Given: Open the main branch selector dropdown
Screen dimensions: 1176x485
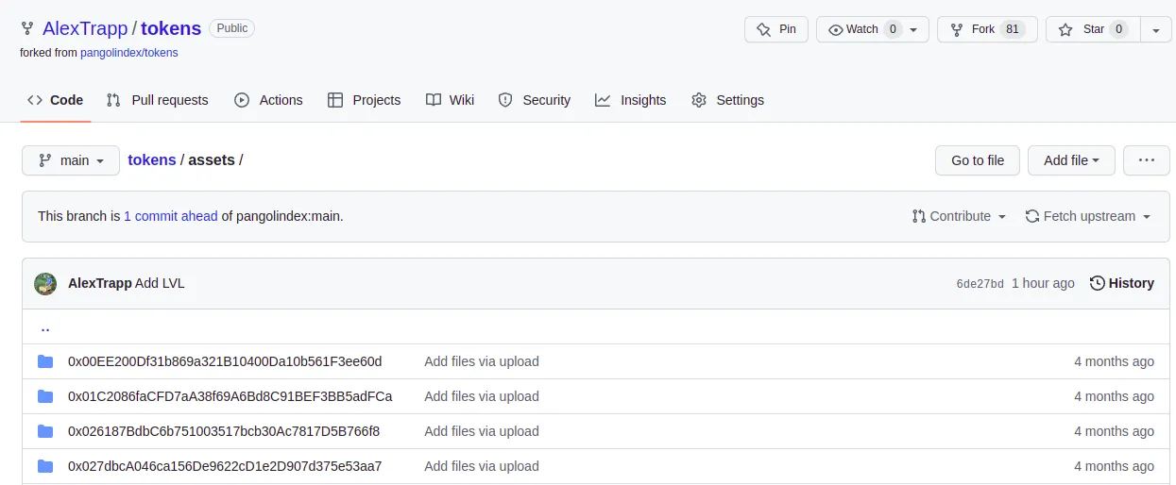Looking at the screenshot, I should coord(71,160).
